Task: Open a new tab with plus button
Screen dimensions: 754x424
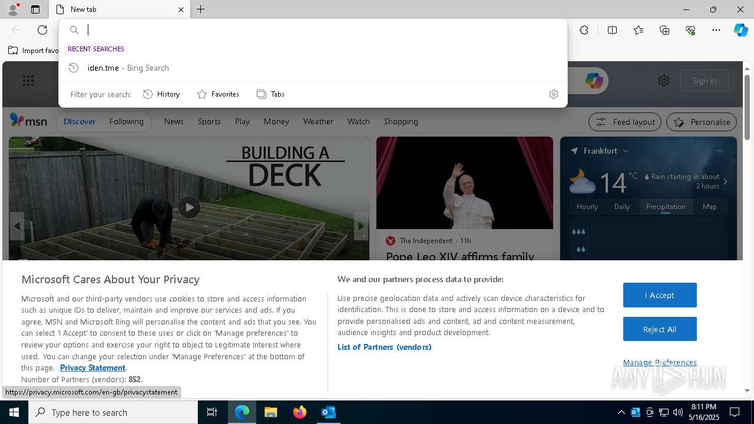Action: (201, 9)
